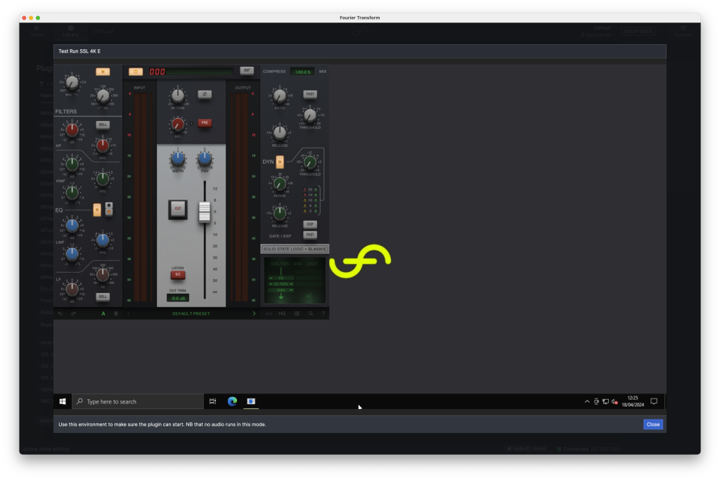Click the compressor THRESHOLD knob
This screenshot has width=720, height=480.
(310, 116)
